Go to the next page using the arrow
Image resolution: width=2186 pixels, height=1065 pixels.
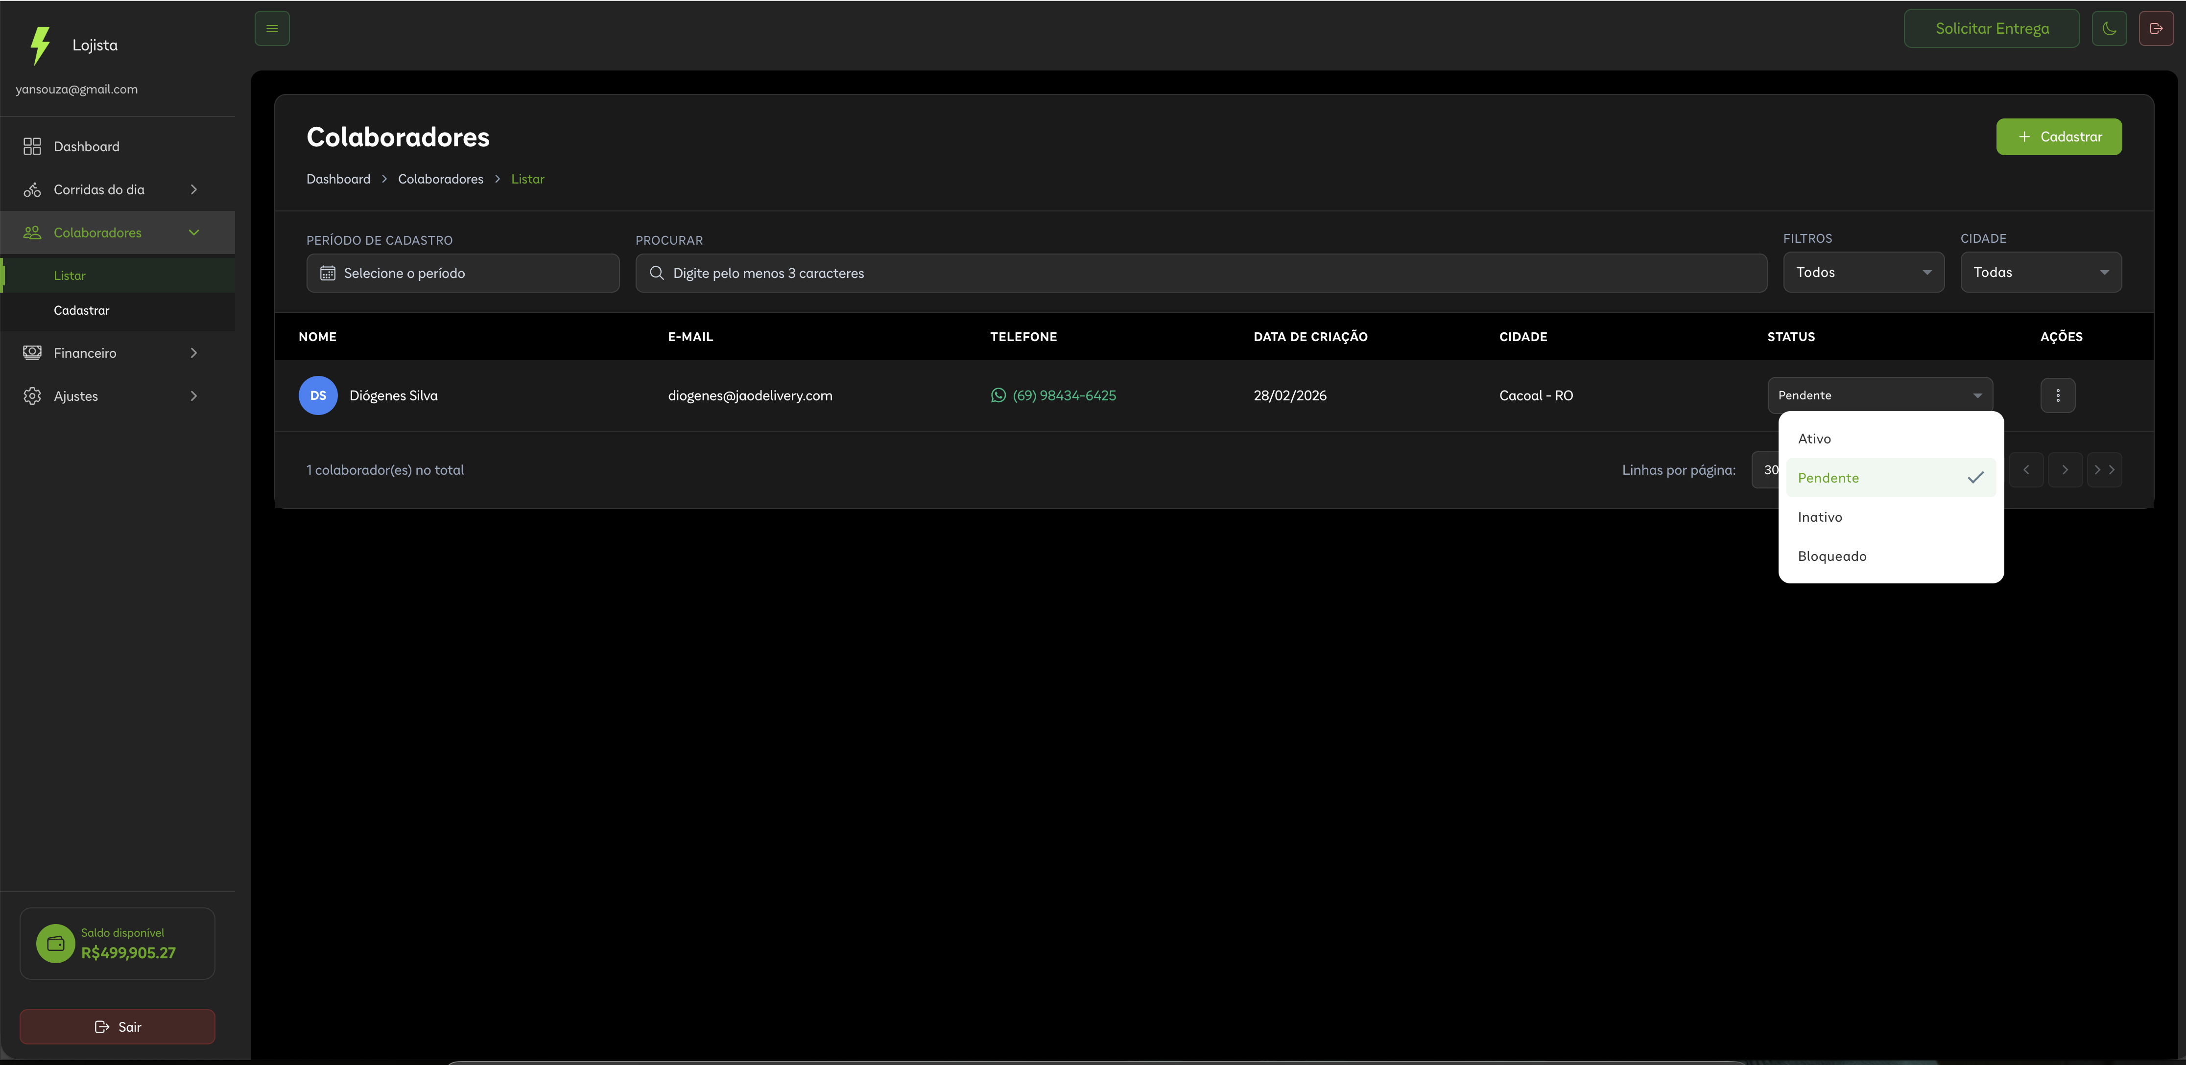coord(2065,470)
